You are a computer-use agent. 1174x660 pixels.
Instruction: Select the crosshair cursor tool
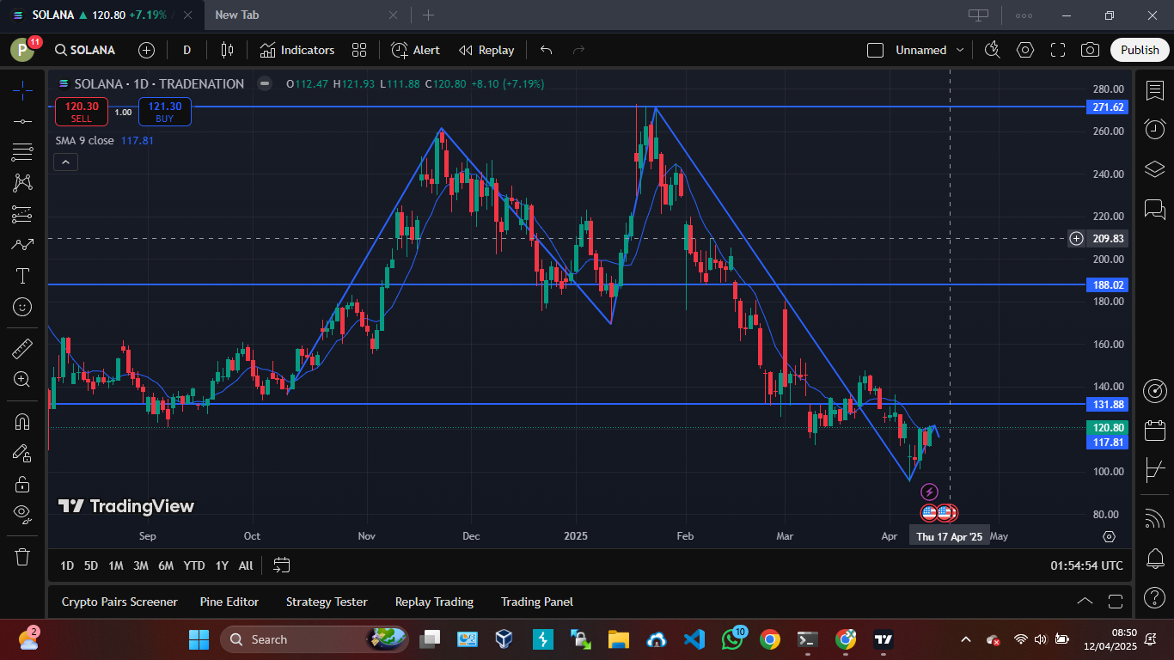click(x=23, y=89)
